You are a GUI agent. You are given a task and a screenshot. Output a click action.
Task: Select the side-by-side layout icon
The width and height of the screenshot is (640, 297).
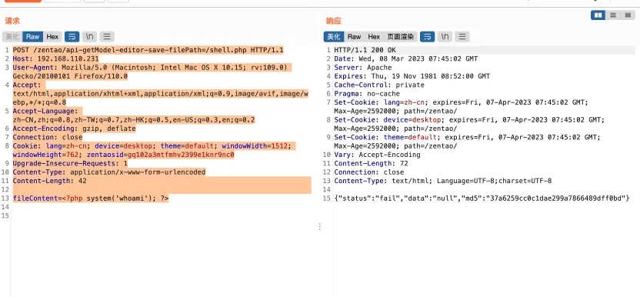tap(598, 15)
